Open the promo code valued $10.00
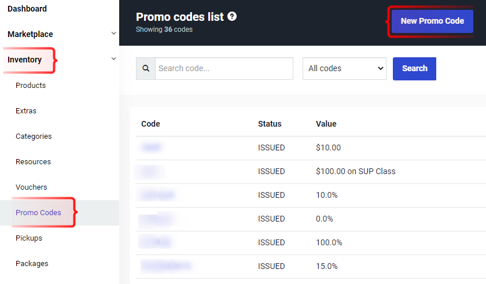 151,147
